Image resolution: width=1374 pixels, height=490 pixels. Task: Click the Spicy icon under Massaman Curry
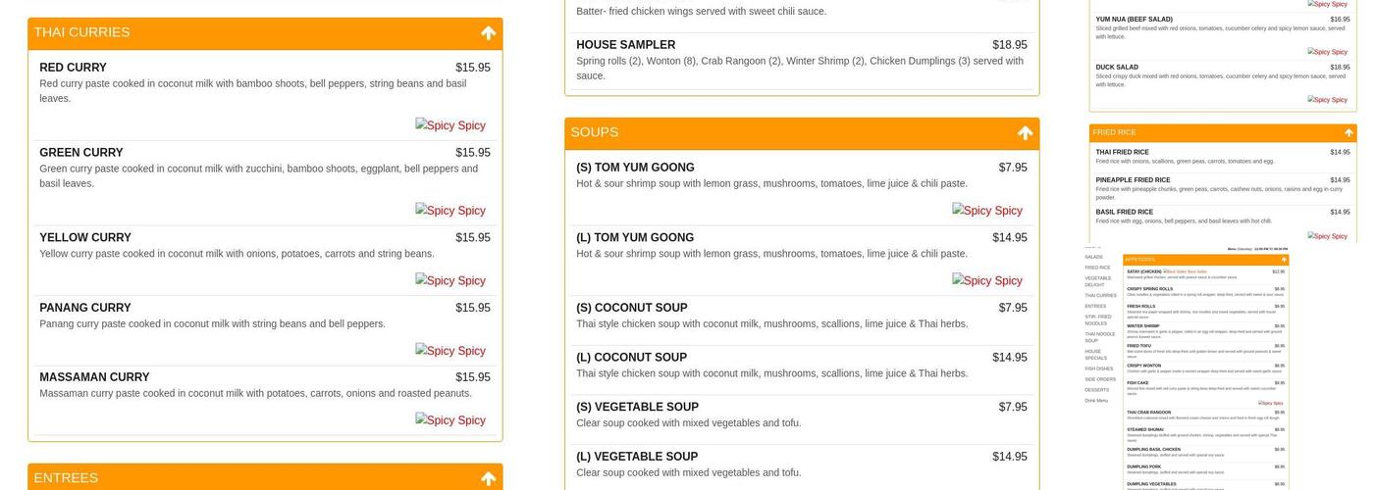pyautogui.click(x=450, y=420)
